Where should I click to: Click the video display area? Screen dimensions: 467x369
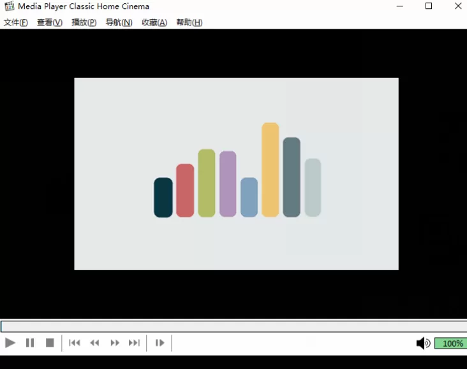pos(236,173)
